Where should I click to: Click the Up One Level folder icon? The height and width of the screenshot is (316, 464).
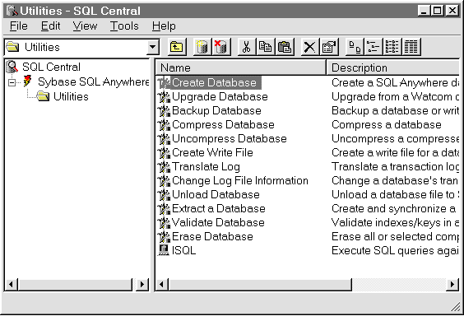point(177,47)
